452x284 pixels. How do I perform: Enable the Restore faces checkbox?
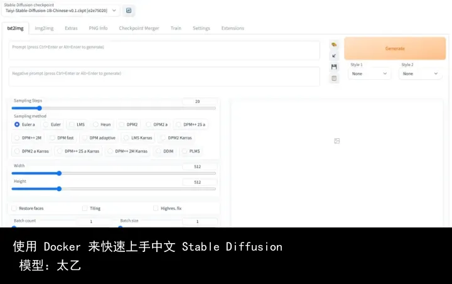click(x=14, y=208)
